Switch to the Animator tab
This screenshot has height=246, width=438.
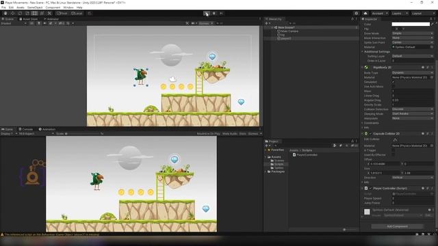[51, 19]
